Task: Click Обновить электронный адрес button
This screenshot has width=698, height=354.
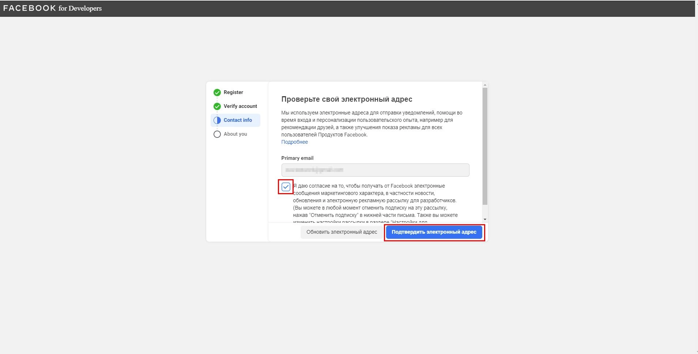Action: pyautogui.click(x=342, y=232)
